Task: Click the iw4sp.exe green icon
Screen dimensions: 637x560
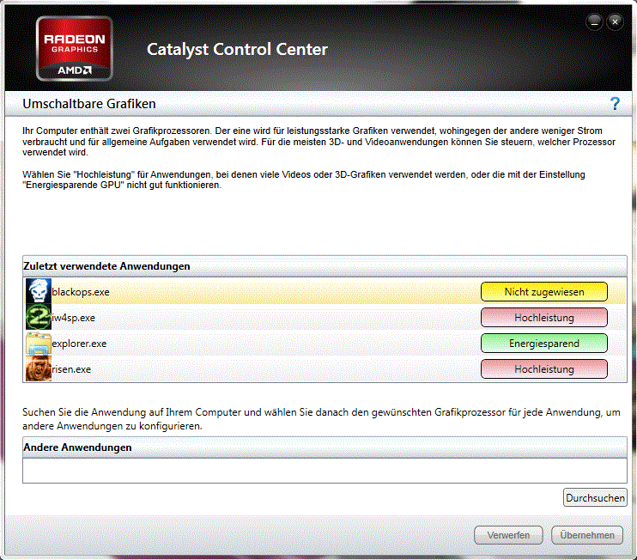Action: [39, 317]
